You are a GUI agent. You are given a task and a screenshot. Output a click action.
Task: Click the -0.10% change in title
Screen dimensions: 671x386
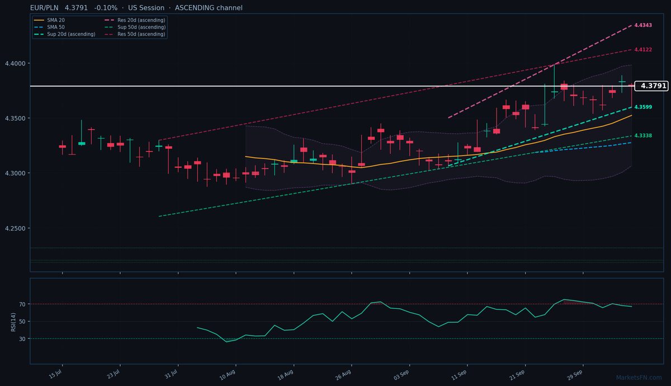tap(106, 8)
